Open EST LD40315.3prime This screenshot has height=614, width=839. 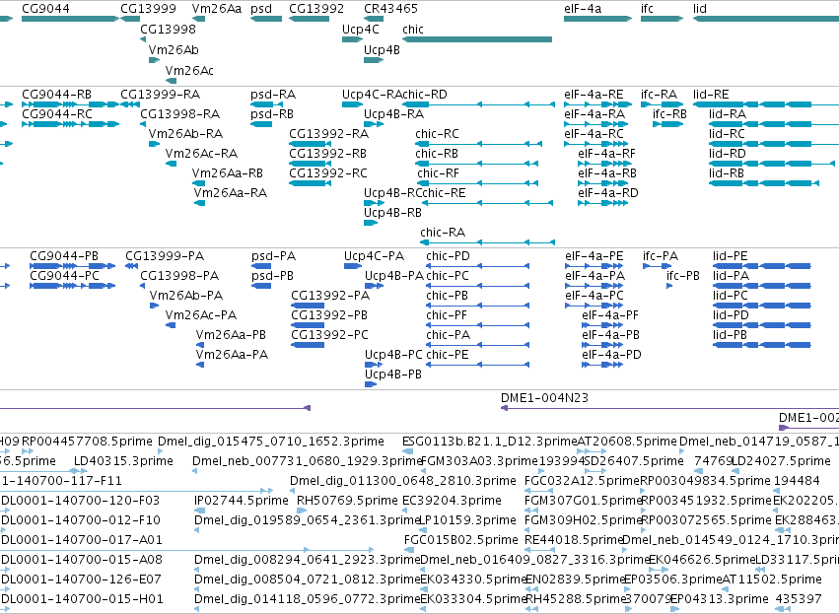[123, 461]
